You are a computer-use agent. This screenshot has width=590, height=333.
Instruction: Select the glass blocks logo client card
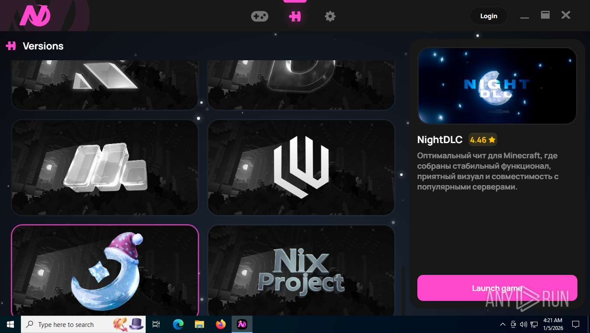pos(105,167)
